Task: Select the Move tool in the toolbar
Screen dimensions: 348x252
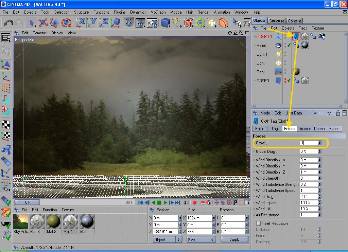Action: [x=43, y=23]
